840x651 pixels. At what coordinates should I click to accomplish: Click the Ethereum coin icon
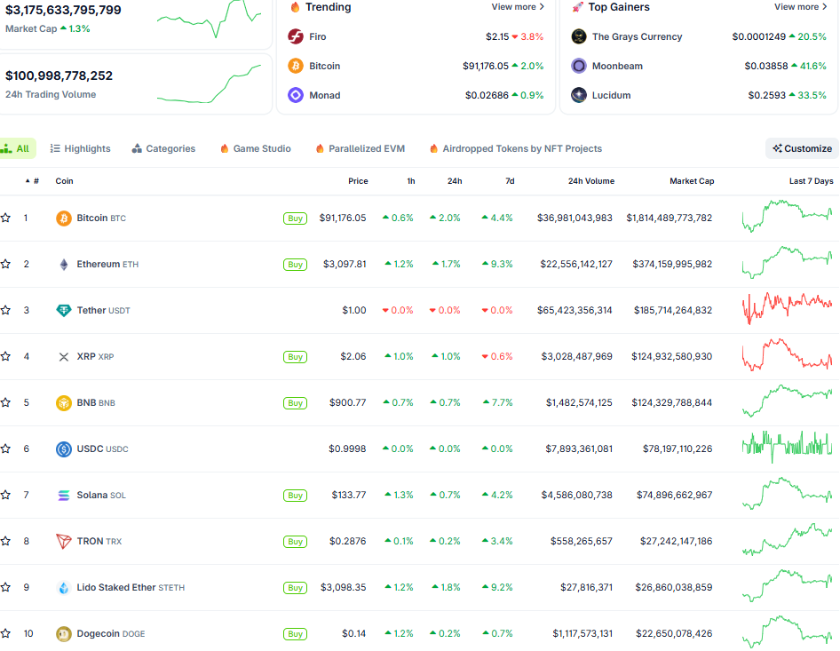point(64,265)
